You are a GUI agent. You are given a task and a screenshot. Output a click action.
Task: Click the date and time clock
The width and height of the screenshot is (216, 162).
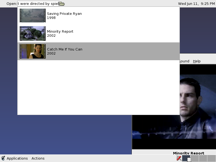point(196,4)
